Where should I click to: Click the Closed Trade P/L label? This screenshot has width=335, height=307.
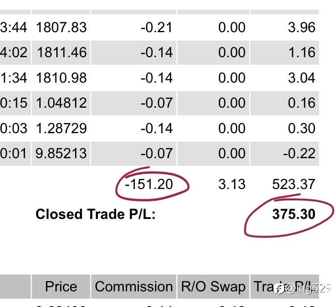coord(96,214)
